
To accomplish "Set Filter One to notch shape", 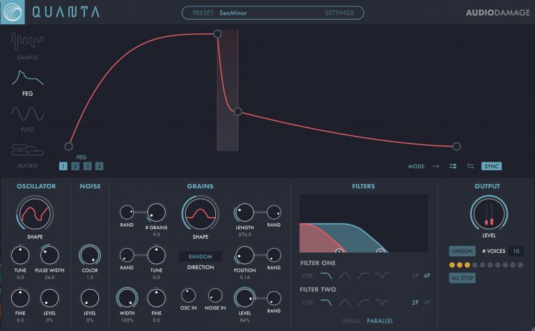I will tap(382, 275).
